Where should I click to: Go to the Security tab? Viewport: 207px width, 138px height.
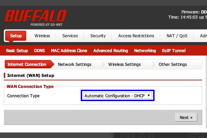click(x=98, y=36)
